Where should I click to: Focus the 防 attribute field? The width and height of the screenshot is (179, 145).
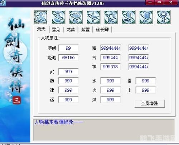[68, 81]
